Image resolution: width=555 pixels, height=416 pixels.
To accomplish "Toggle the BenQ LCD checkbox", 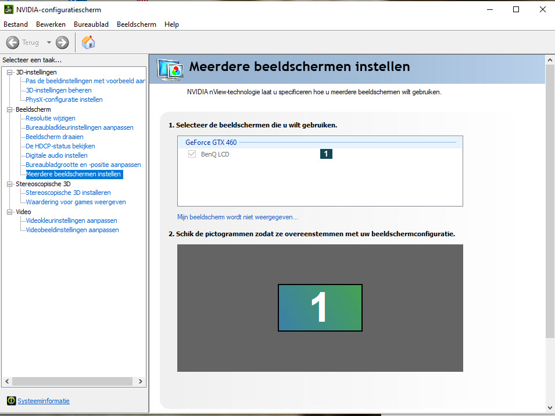I will pyautogui.click(x=192, y=154).
